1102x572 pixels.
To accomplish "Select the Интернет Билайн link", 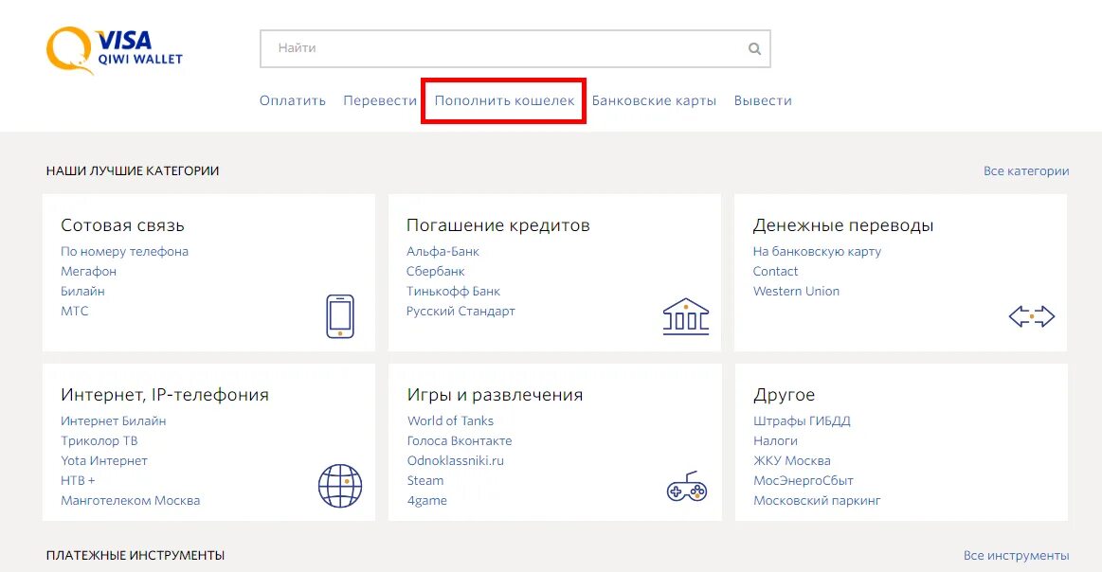I will click(x=113, y=420).
